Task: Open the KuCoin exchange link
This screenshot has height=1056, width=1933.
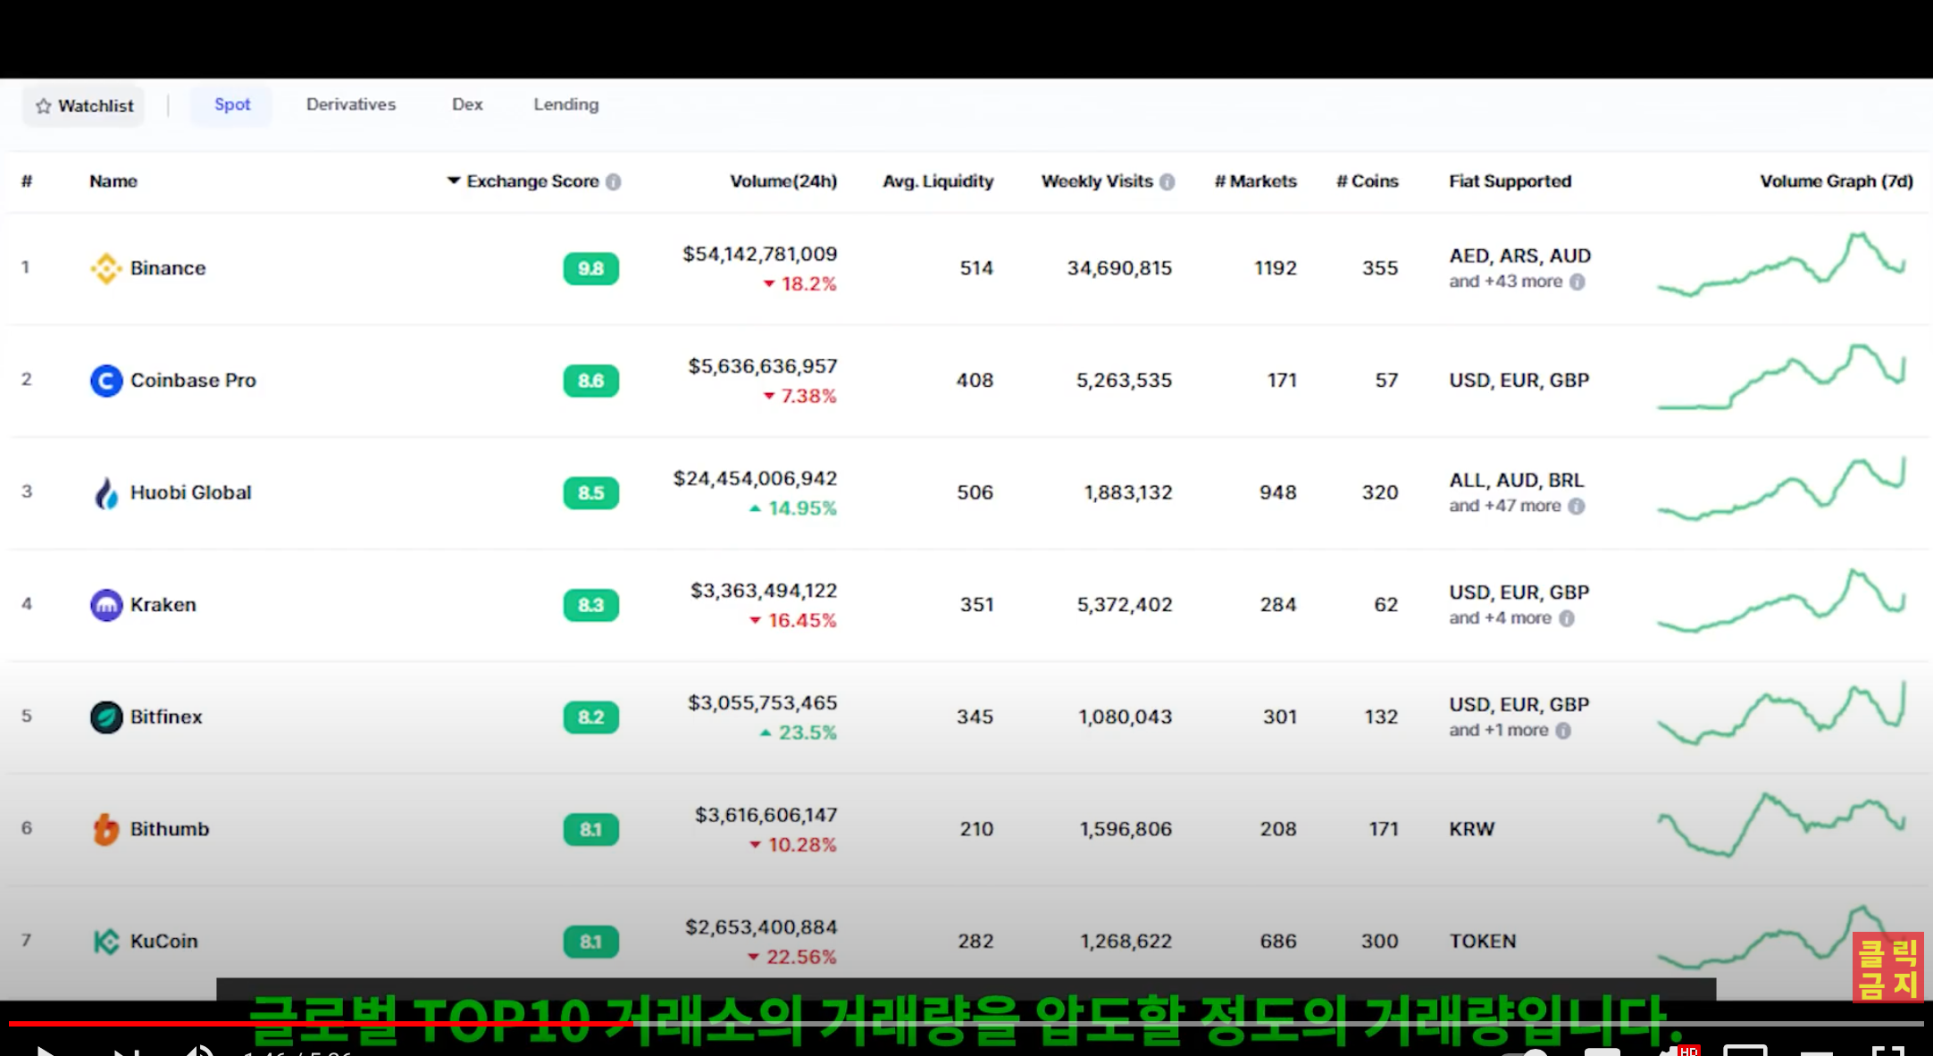Action: (164, 941)
